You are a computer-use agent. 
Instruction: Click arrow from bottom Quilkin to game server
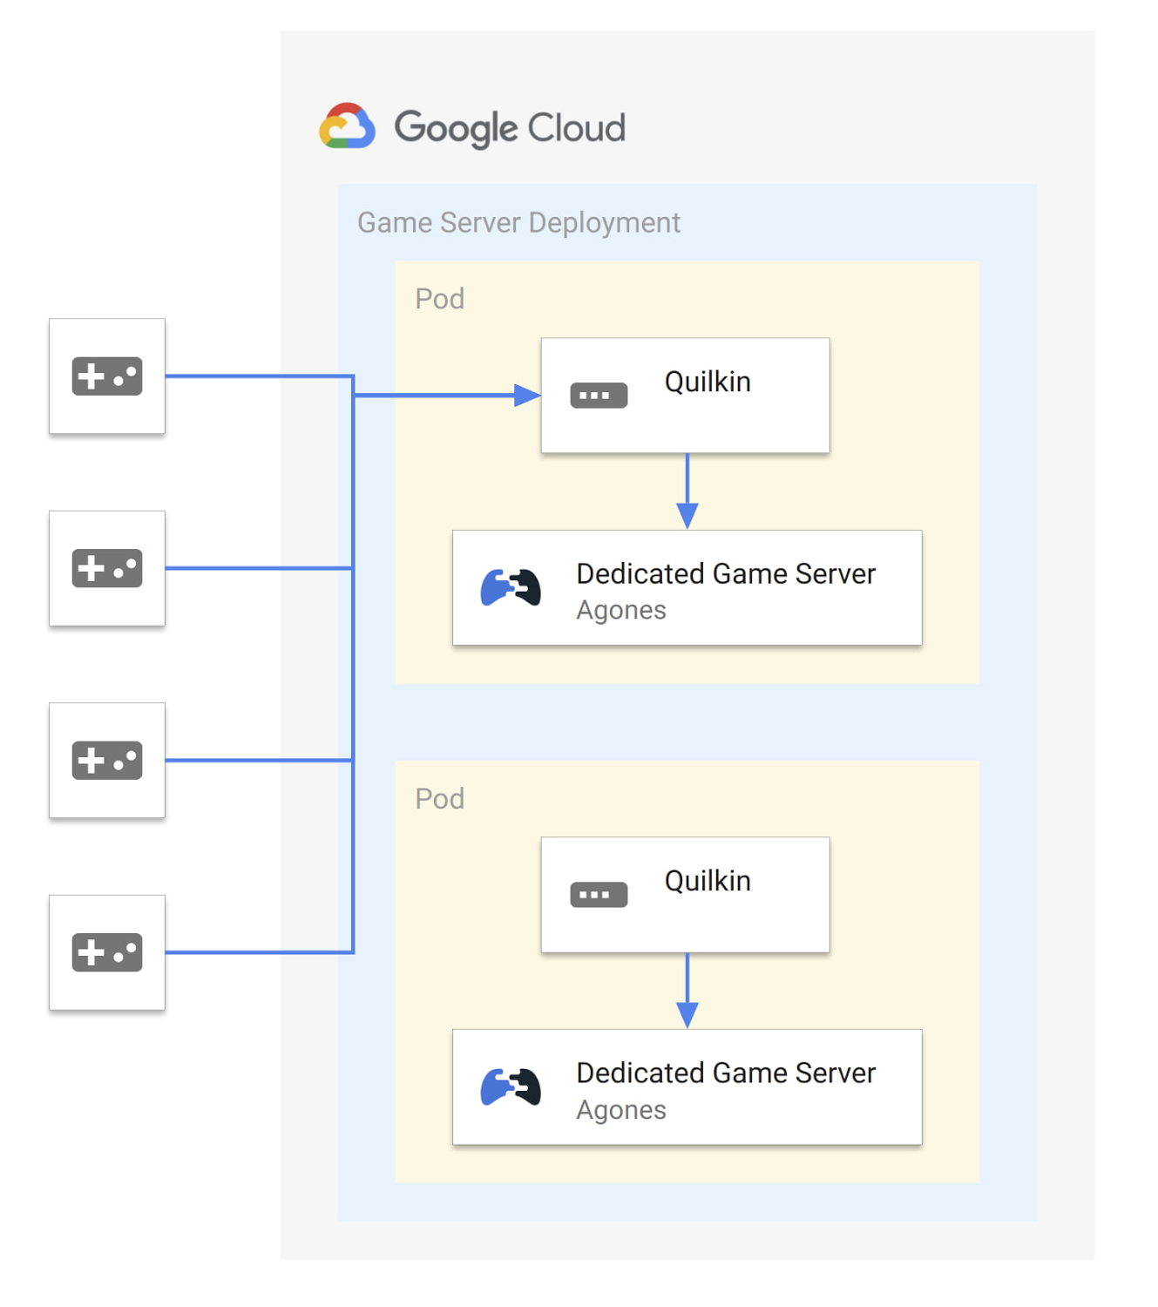[687, 991]
